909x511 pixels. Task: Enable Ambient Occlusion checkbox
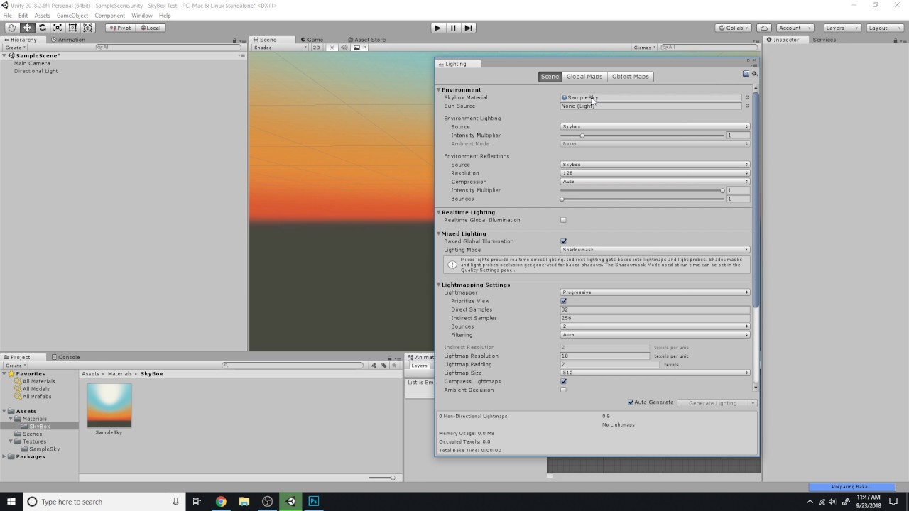(x=563, y=390)
